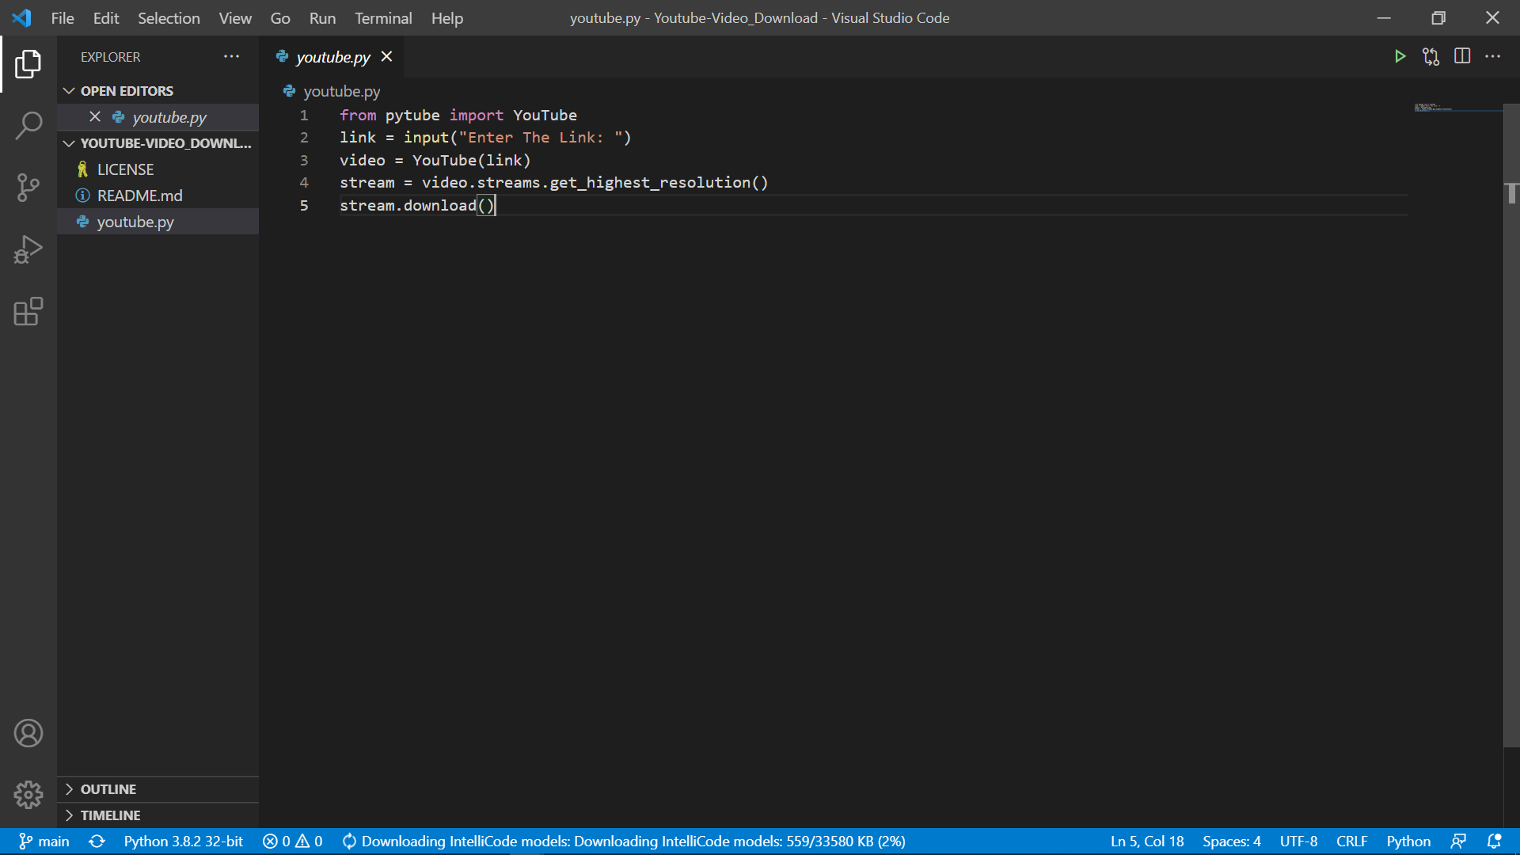The width and height of the screenshot is (1520, 855).
Task: Select Python language mode in status bar
Action: [1408, 841]
